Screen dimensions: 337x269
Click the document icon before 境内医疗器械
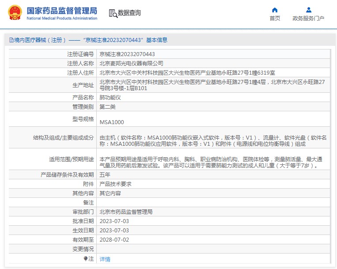[11, 40]
